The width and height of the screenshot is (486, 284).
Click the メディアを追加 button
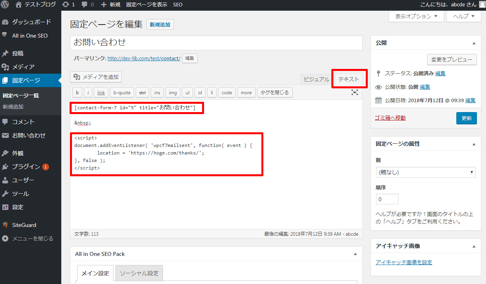[96, 77]
